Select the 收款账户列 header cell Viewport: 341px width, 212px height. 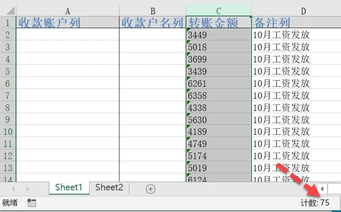coord(68,23)
